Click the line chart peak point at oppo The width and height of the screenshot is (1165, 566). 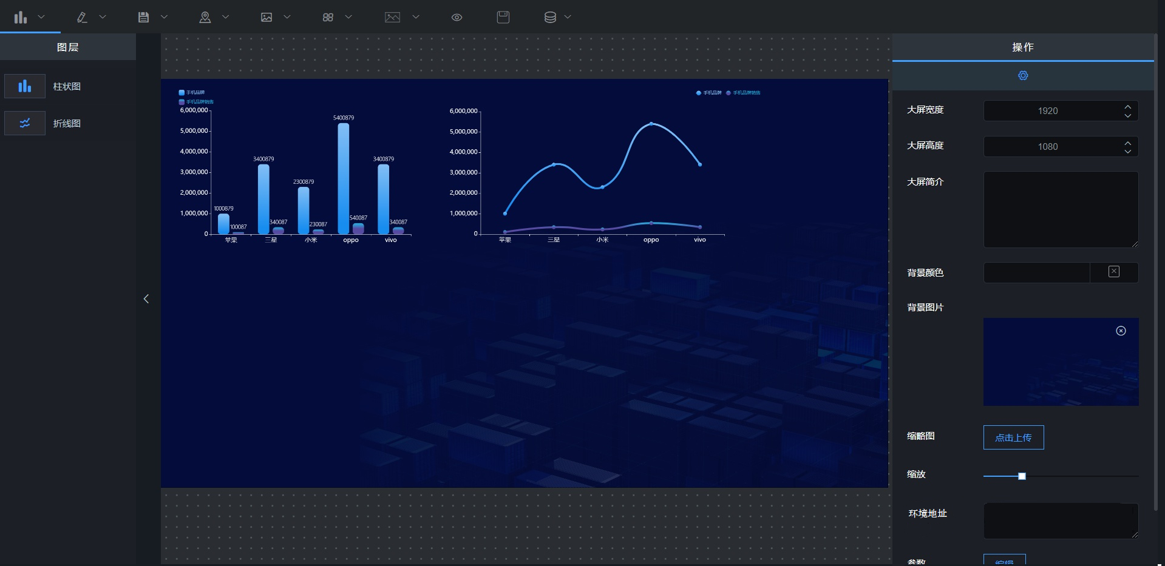click(x=651, y=124)
